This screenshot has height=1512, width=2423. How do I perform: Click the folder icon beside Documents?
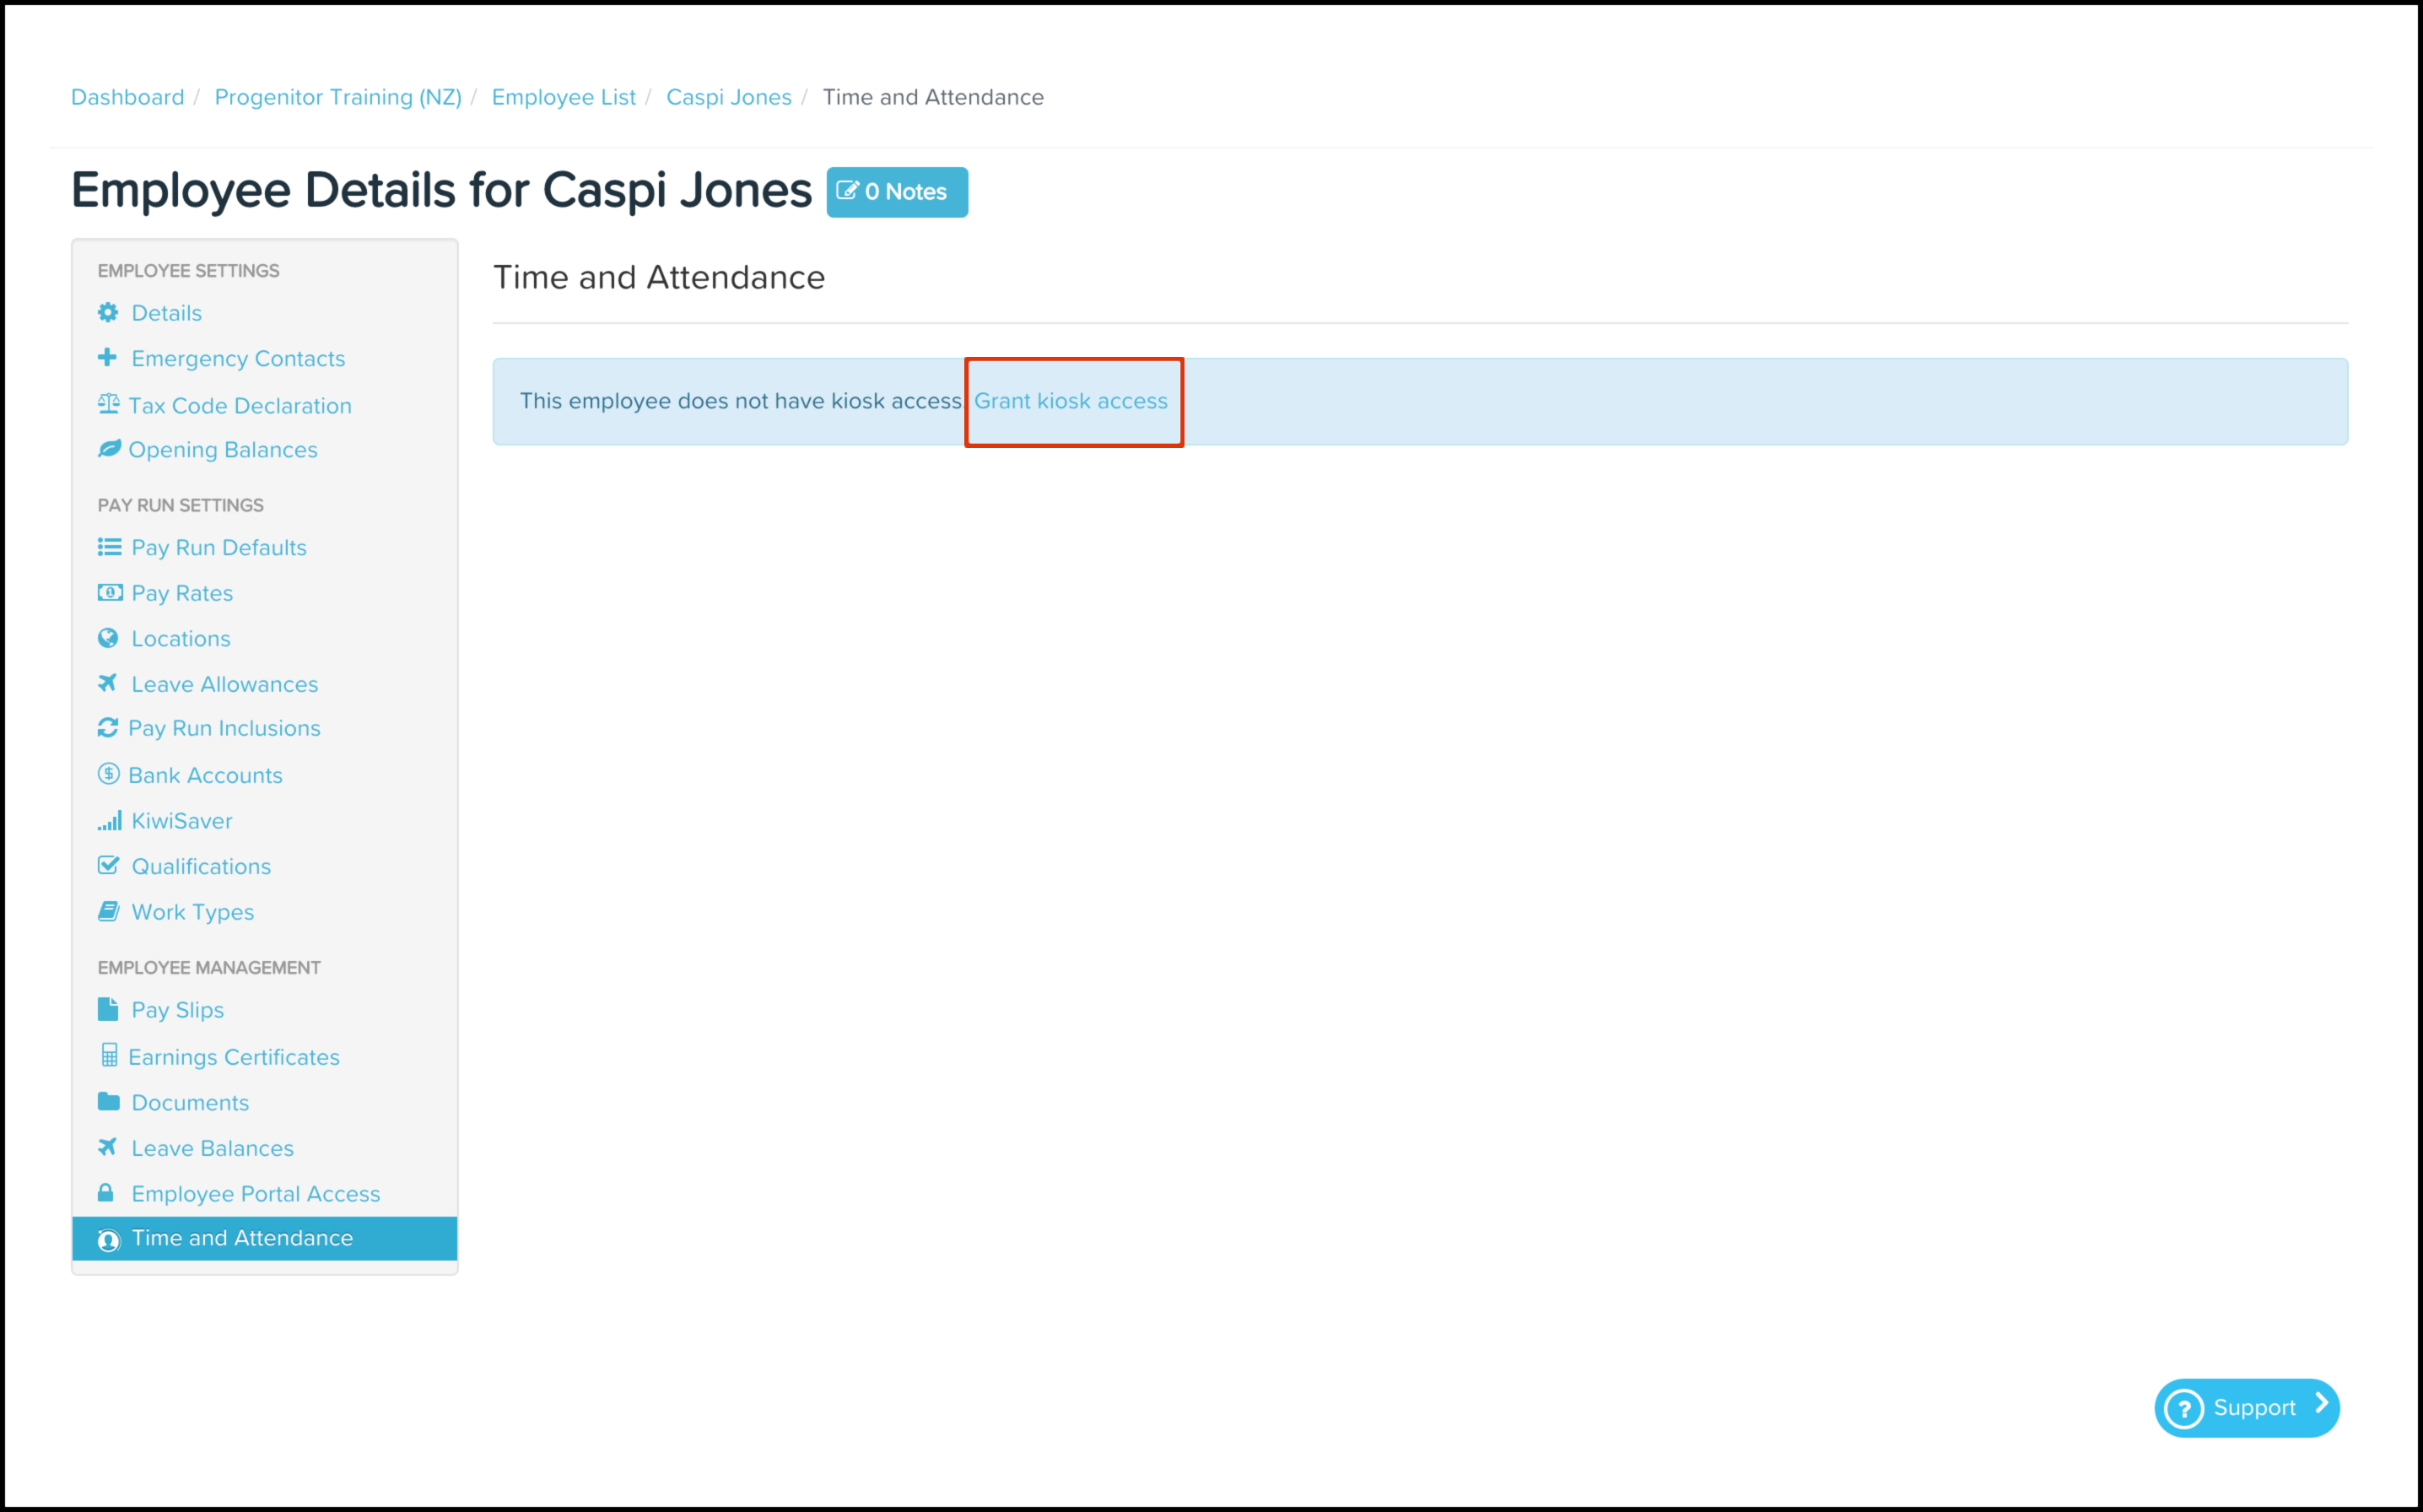(108, 1102)
